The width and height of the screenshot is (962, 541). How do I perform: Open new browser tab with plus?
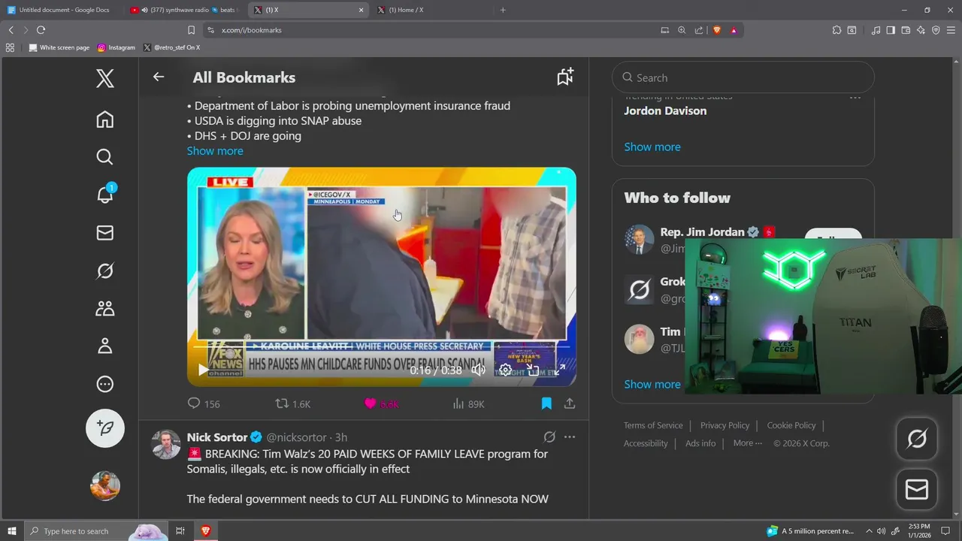(x=503, y=10)
